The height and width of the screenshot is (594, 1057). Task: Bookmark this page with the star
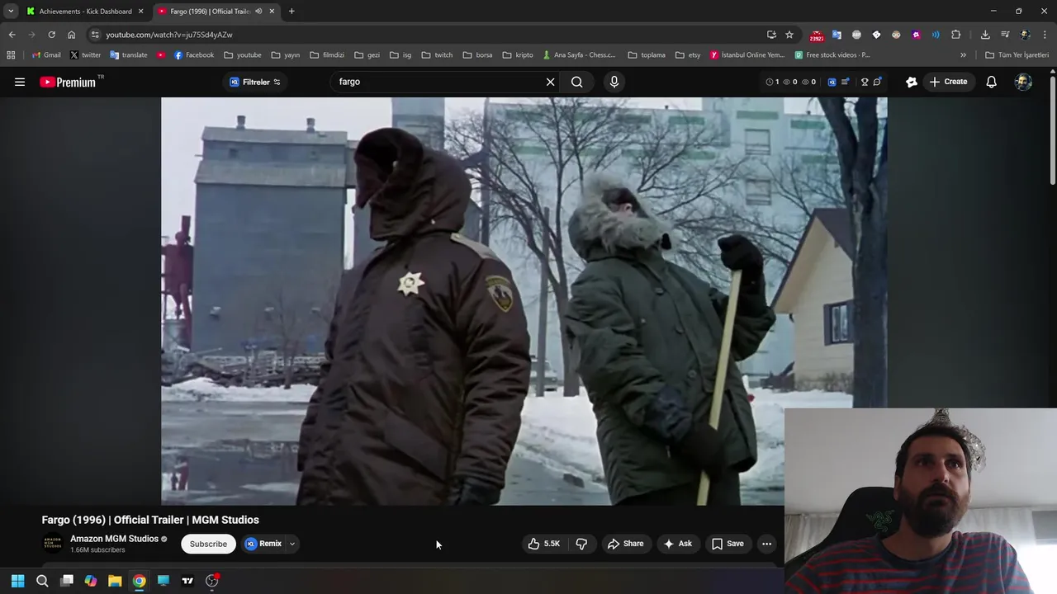pos(789,35)
